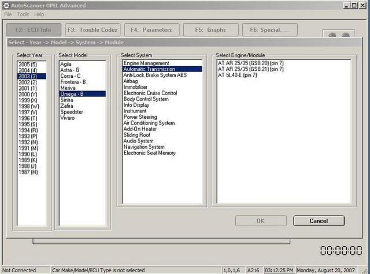This screenshot has height=274, width=370.
Task: Select year 1993 (P)
Action: (x=32, y=136)
